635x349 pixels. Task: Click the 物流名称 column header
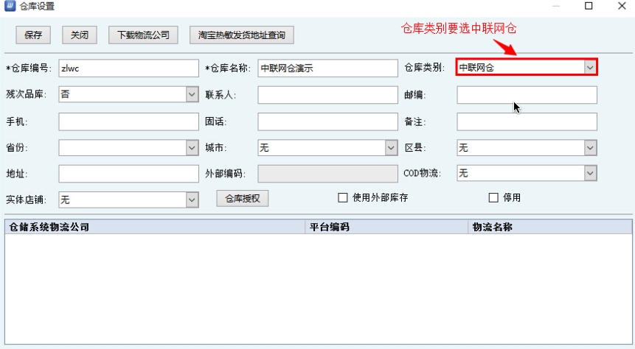[550, 227]
